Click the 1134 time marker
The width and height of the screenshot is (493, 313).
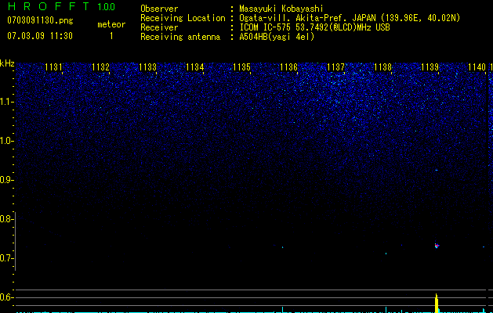[x=195, y=67]
